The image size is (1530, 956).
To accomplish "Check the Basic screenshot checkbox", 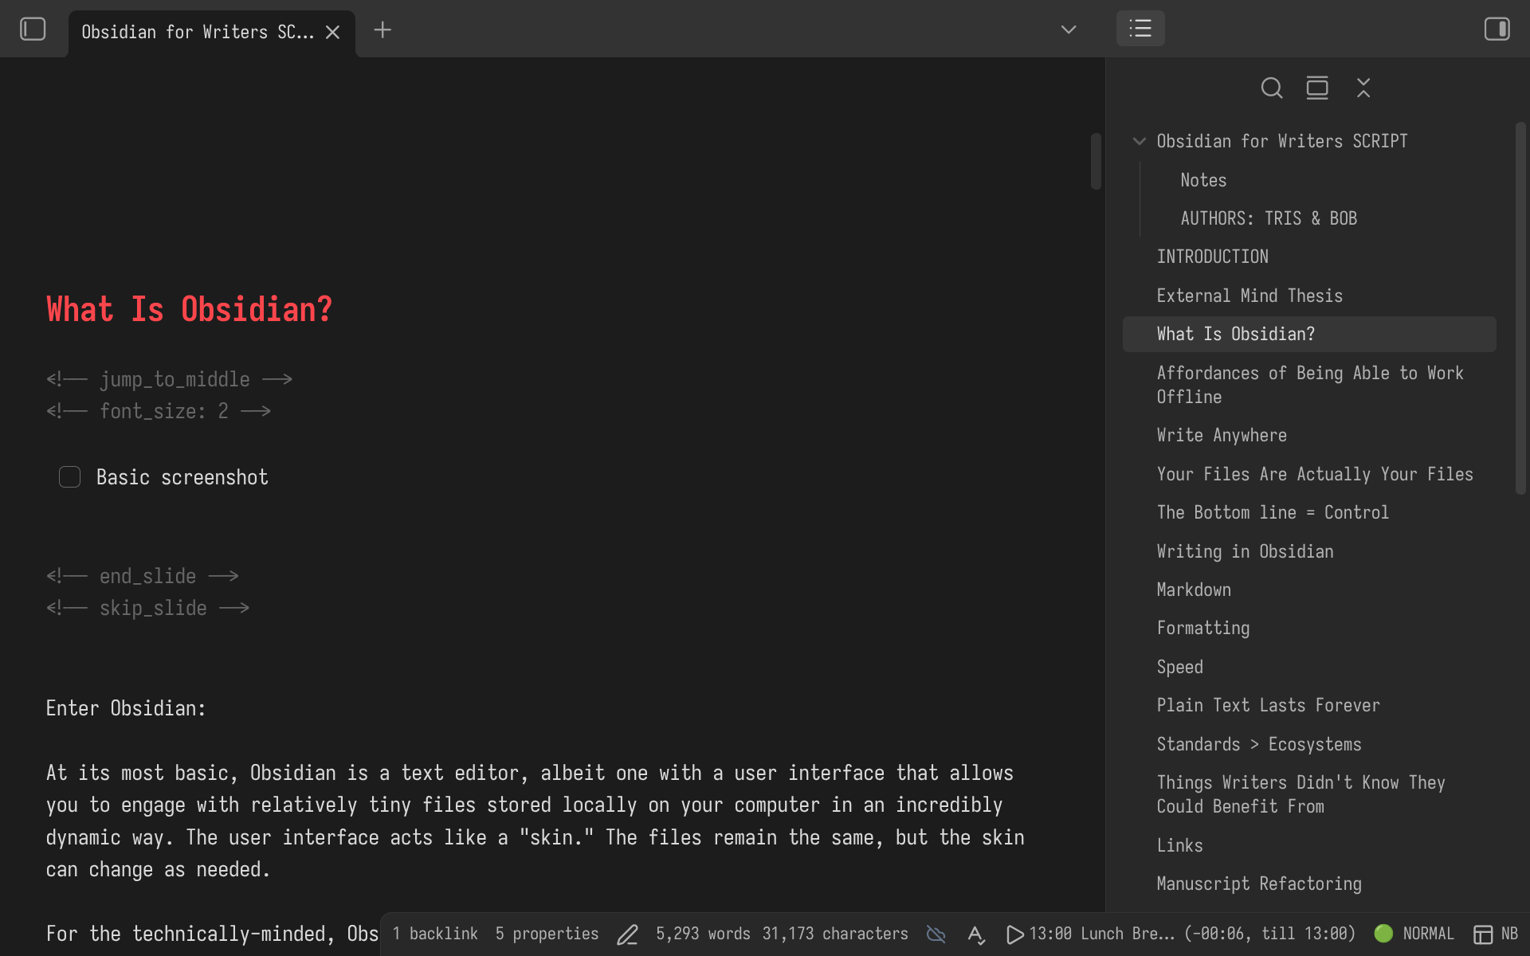I will tap(70, 477).
